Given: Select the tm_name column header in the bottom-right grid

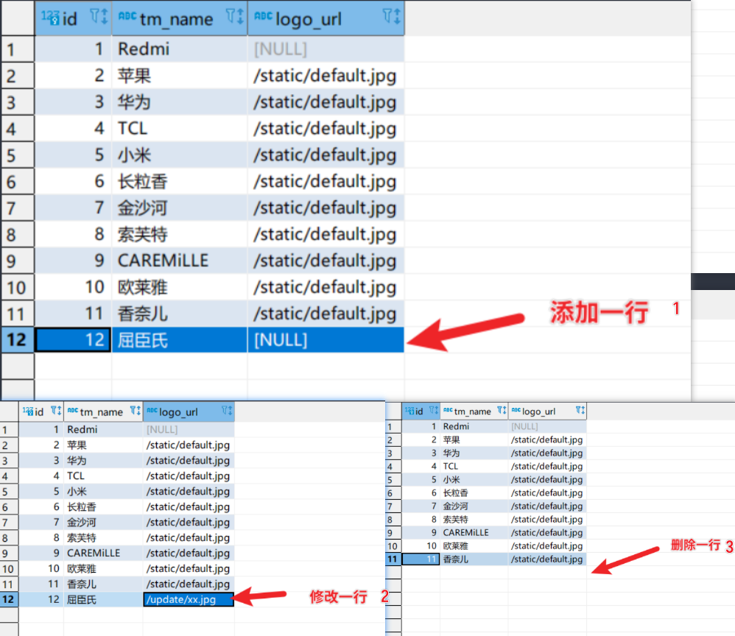Looking at the screenshot, I should click(x=474, y=411).
